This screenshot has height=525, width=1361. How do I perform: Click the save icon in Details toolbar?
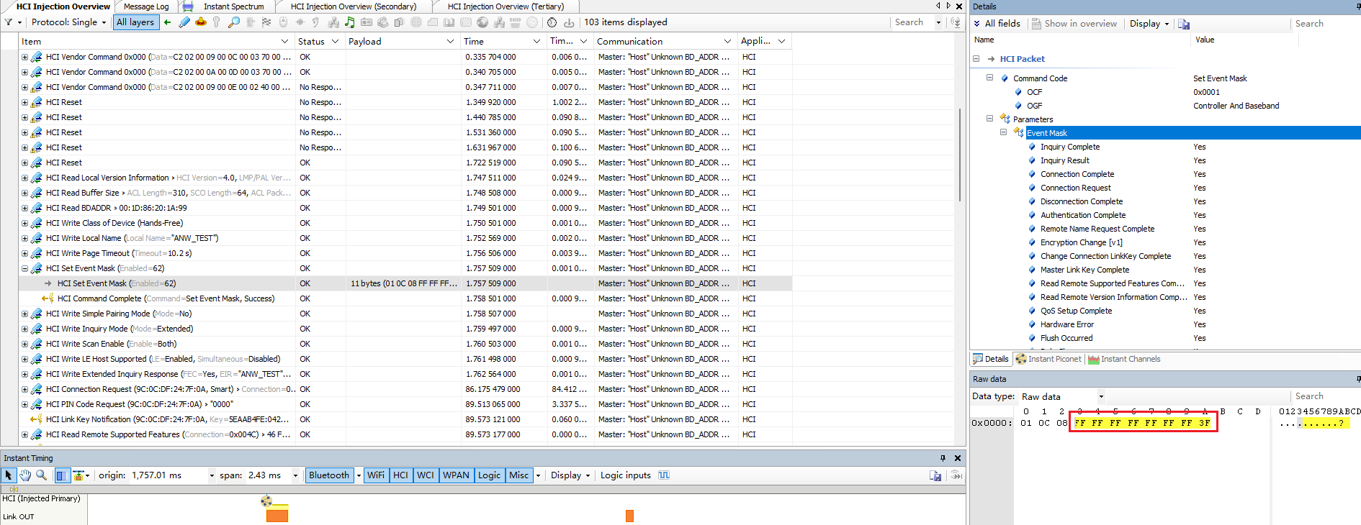point(1184,24)
